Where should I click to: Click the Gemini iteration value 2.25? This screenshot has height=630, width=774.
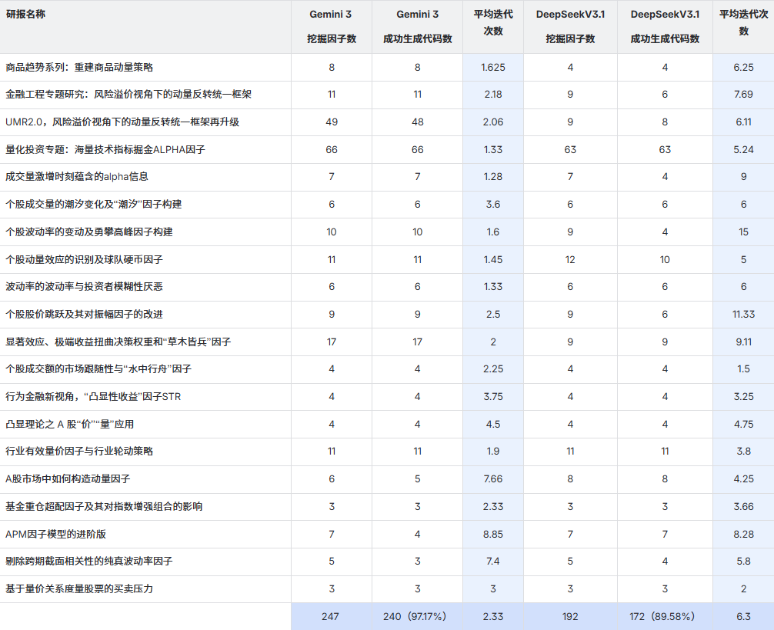coord(492,369)
